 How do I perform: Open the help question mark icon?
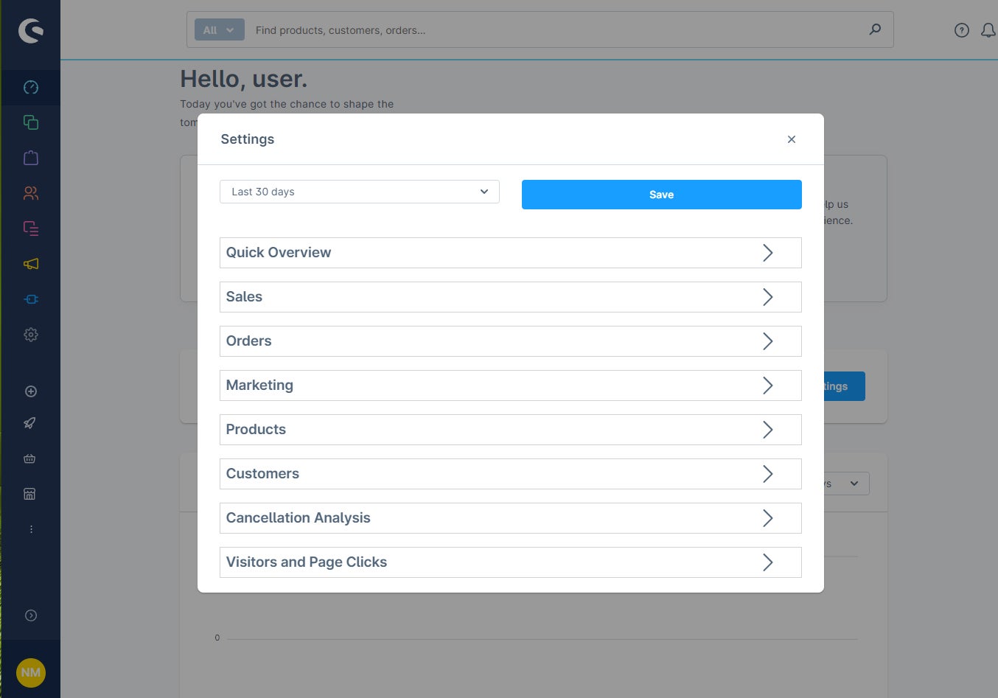(x=962, y=30)
